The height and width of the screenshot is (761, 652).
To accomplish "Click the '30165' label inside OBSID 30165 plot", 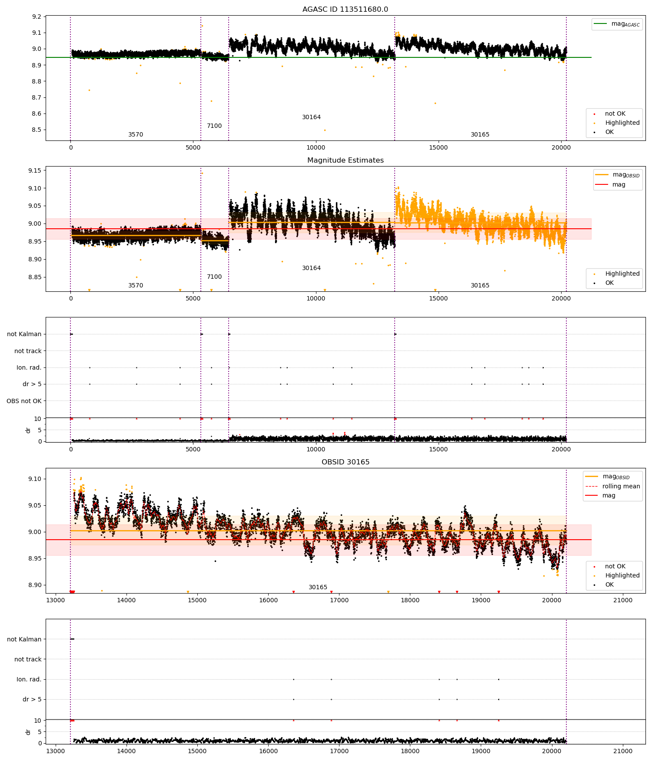I will click(318, 587).
